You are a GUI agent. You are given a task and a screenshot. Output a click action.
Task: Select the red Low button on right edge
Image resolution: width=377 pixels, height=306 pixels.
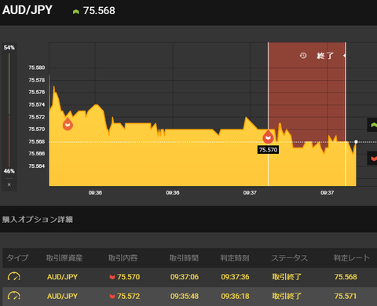[x=373, y=158]
